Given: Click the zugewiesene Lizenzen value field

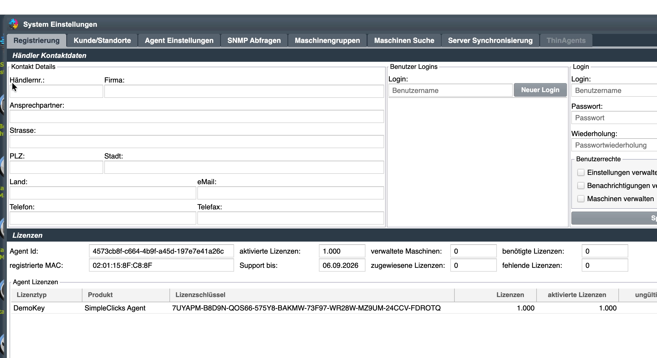Looking at the screenshot, I should [474, 265].
